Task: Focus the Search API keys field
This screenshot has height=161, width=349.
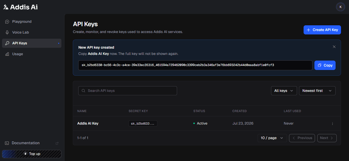Action: 128,91
